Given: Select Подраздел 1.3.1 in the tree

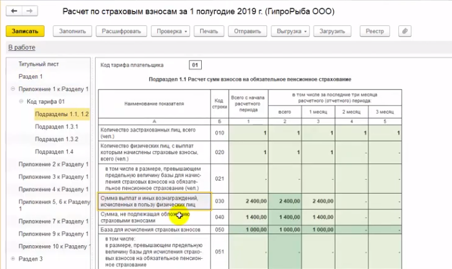Looking at the screenshot, I should coord(56,126).
